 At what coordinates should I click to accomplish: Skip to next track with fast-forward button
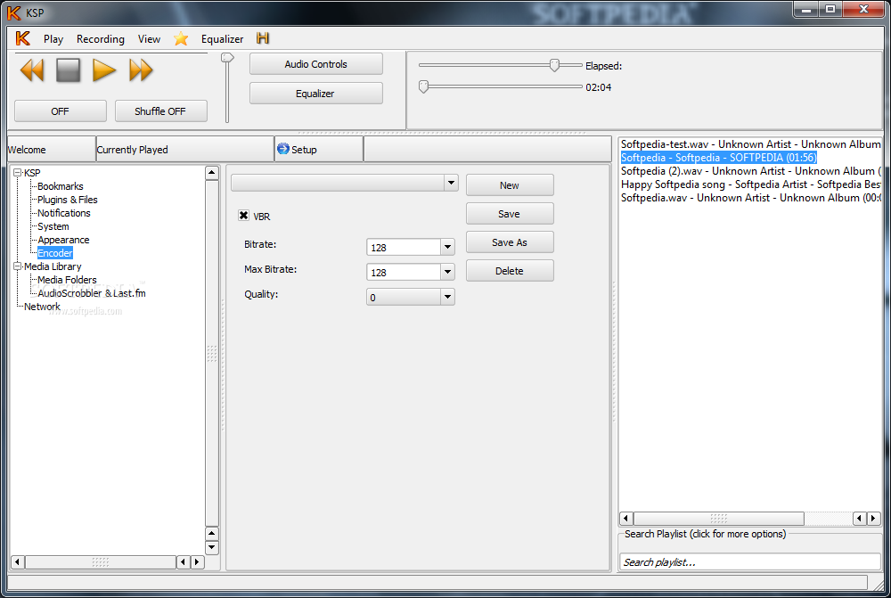[x=141, y=70]
